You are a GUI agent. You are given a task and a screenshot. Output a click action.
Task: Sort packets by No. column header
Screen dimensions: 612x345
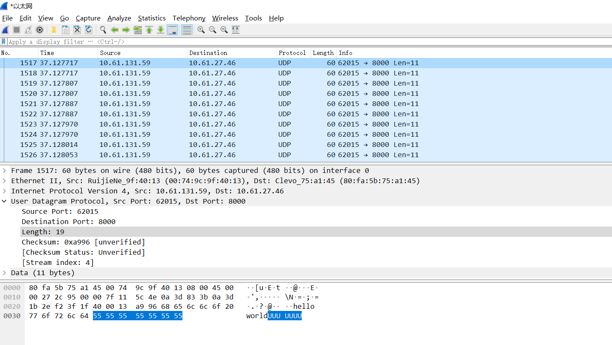pos(19,53)
